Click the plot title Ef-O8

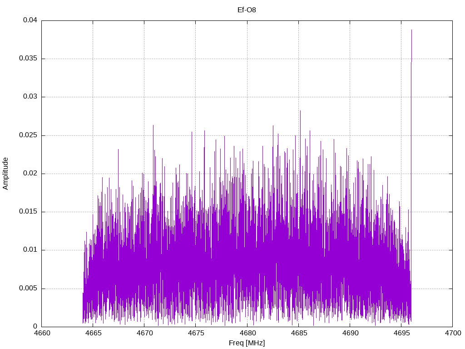pyautogui.click(x=247, y=10)
